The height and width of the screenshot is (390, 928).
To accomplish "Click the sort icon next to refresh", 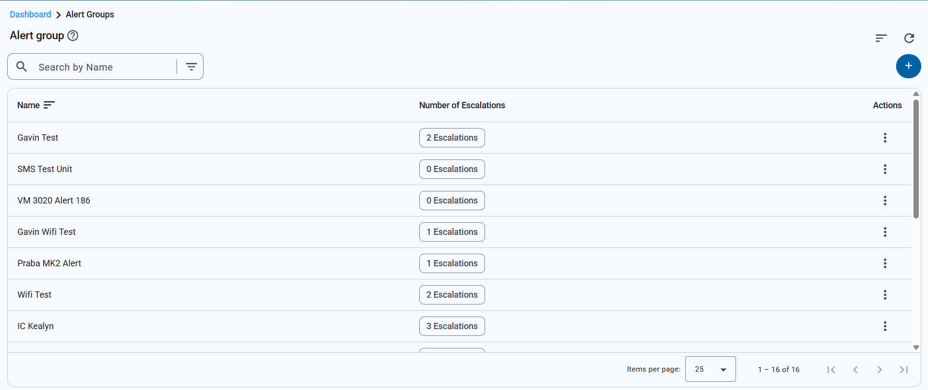I will [x=881, y=38].
